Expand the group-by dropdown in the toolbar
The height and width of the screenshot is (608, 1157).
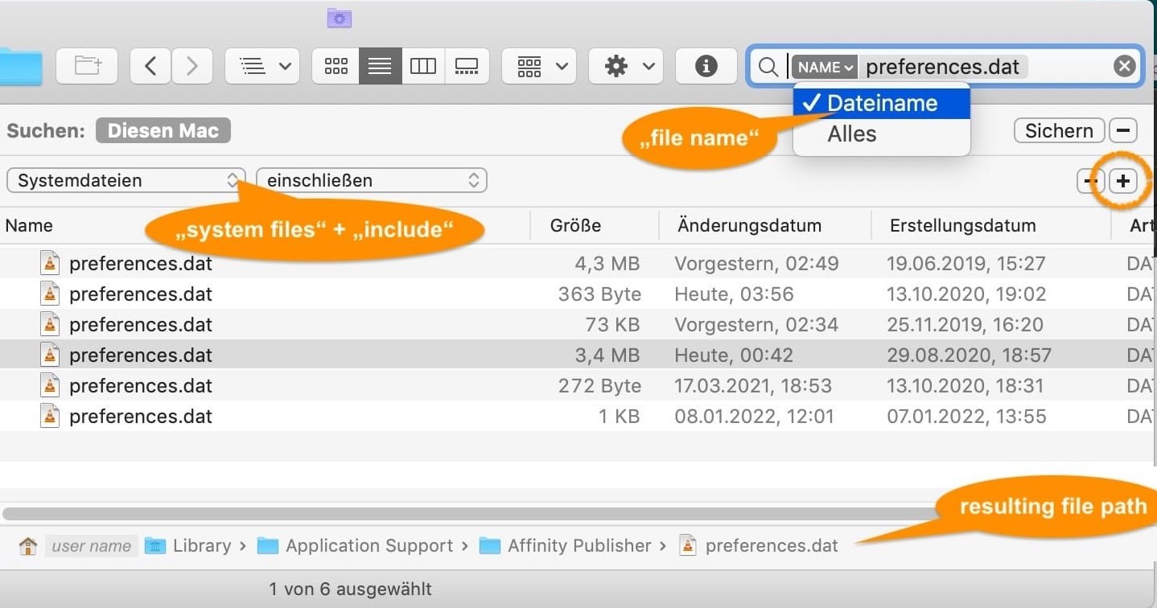pos(538,66)
